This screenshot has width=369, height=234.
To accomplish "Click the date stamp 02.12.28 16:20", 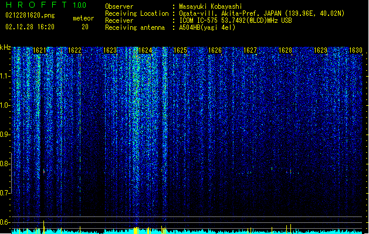I will point(30,27).
